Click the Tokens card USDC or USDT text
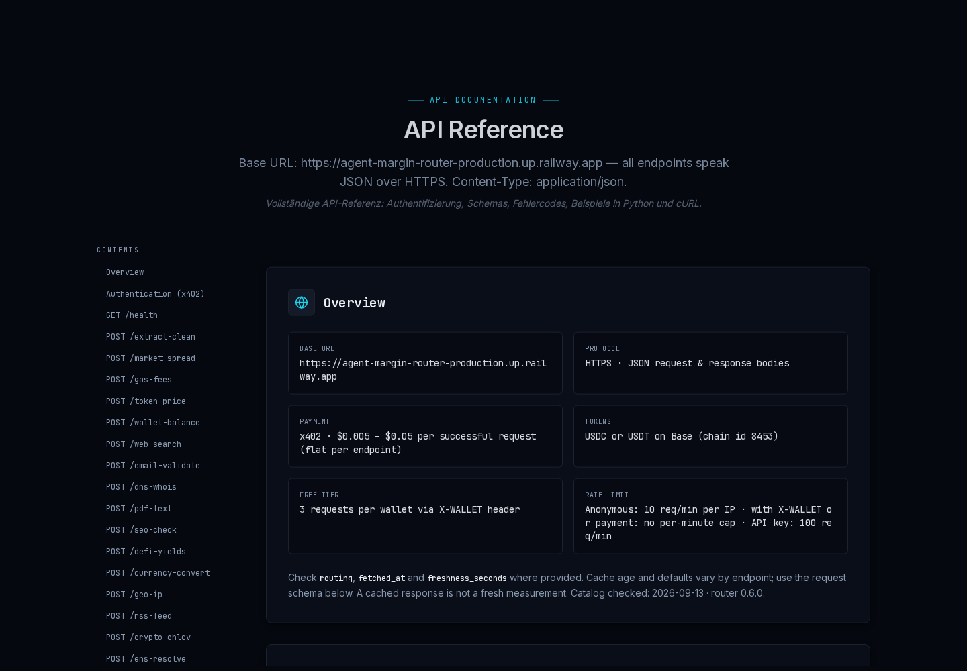The image size is (967, 671). (x=682, y=436)
